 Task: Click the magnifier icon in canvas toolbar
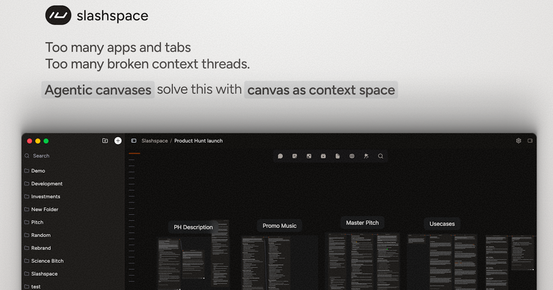381,156
